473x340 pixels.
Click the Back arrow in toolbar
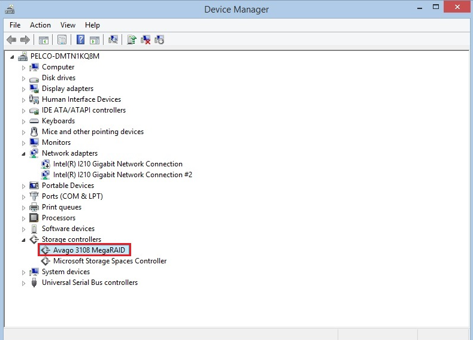pyautogui.click(x=11, y=40)
